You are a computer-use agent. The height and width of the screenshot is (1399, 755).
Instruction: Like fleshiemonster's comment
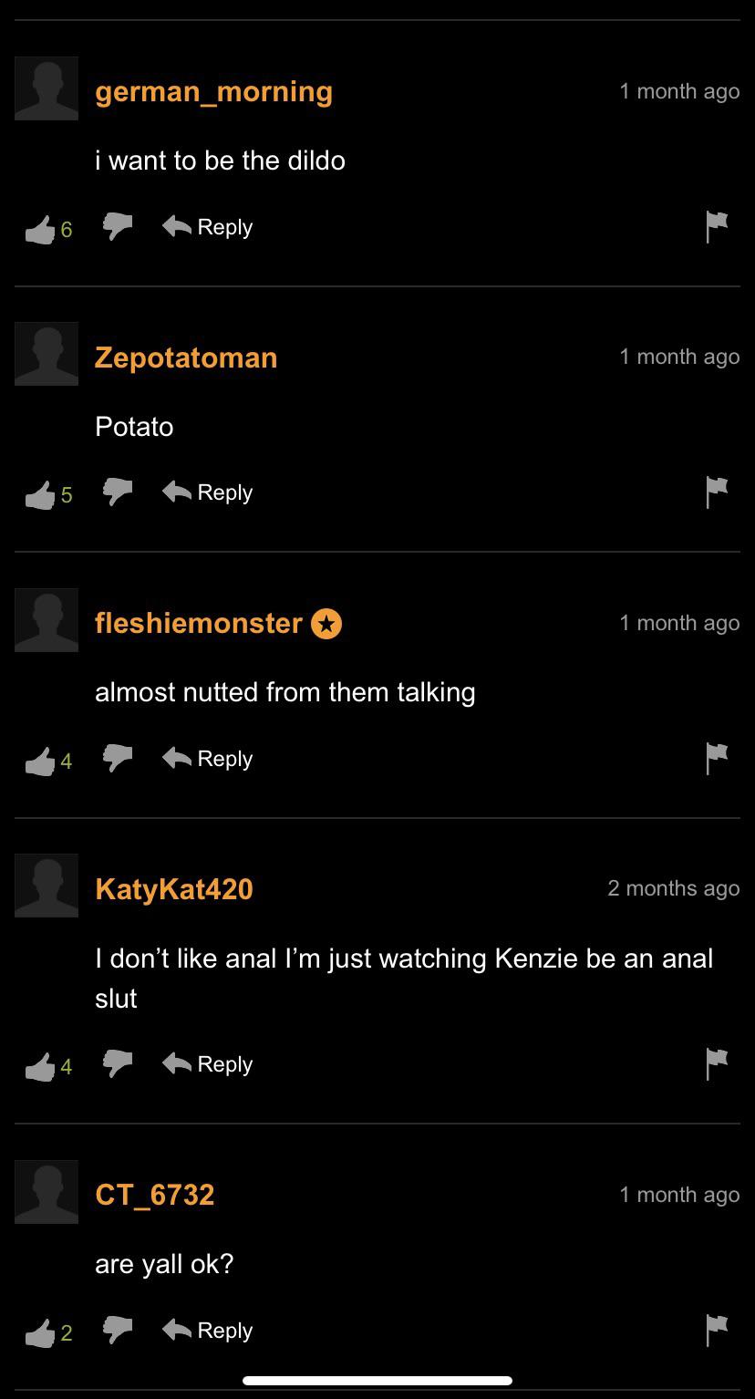coord(39,761)
